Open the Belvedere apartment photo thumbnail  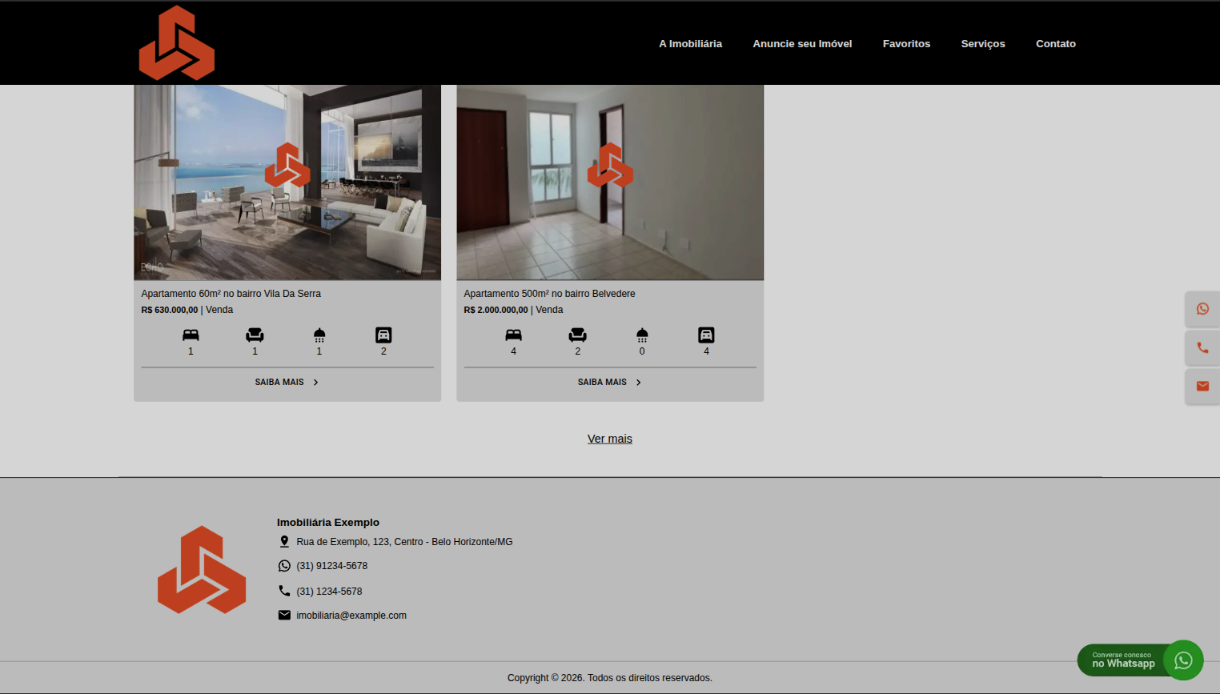pos(610,183)
